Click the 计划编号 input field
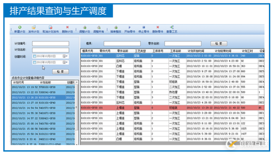Image resolution: width=272 pixels, height=154 pixels. [50, 43]
